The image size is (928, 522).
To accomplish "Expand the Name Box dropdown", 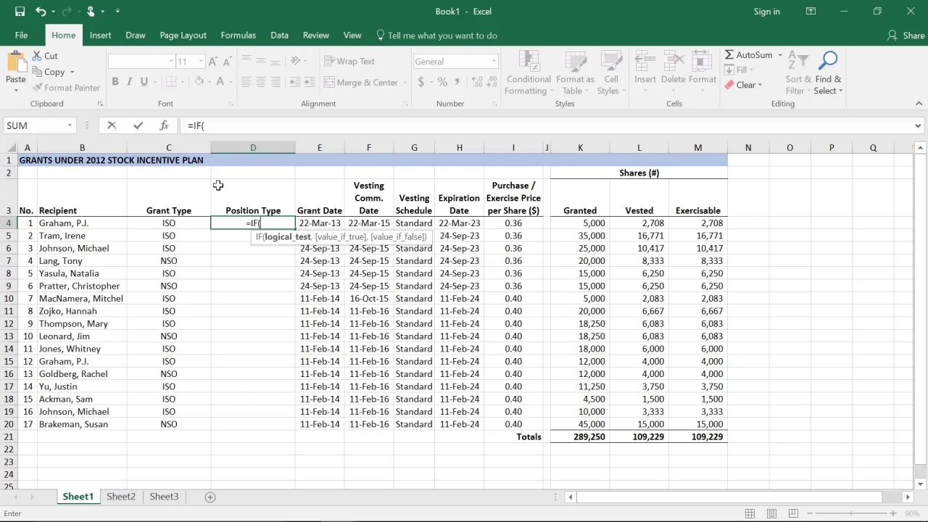I will 70,125.
